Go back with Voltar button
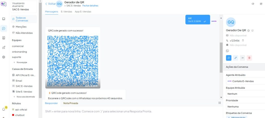This screenshot has height=118, width=265. (x=50, y=4)
